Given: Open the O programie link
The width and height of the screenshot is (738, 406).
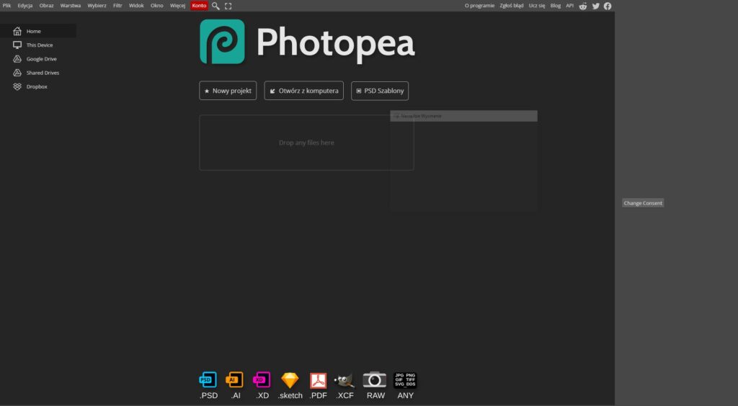Looking at the screenshot, I should click(479, 6).
